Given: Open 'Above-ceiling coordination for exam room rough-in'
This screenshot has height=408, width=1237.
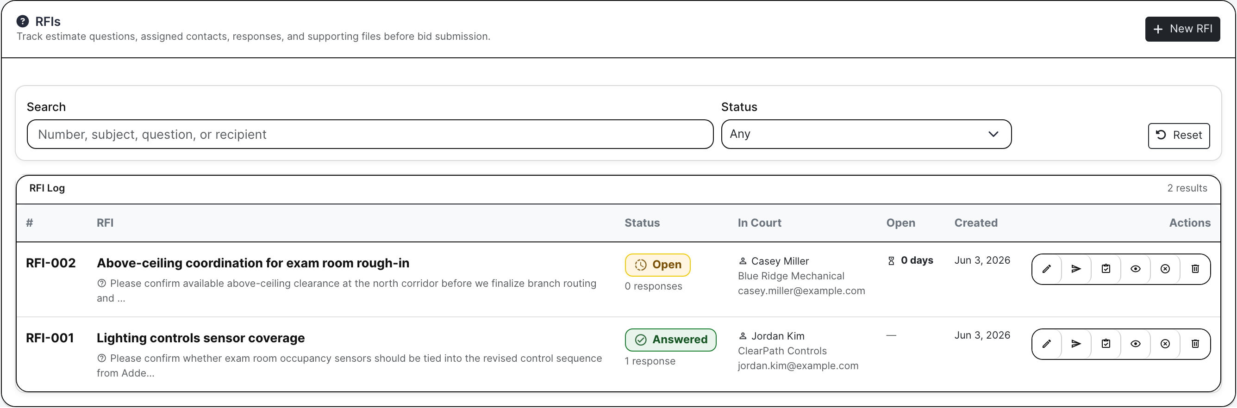Looking at the screenshot, I should [x=253, y=263].
